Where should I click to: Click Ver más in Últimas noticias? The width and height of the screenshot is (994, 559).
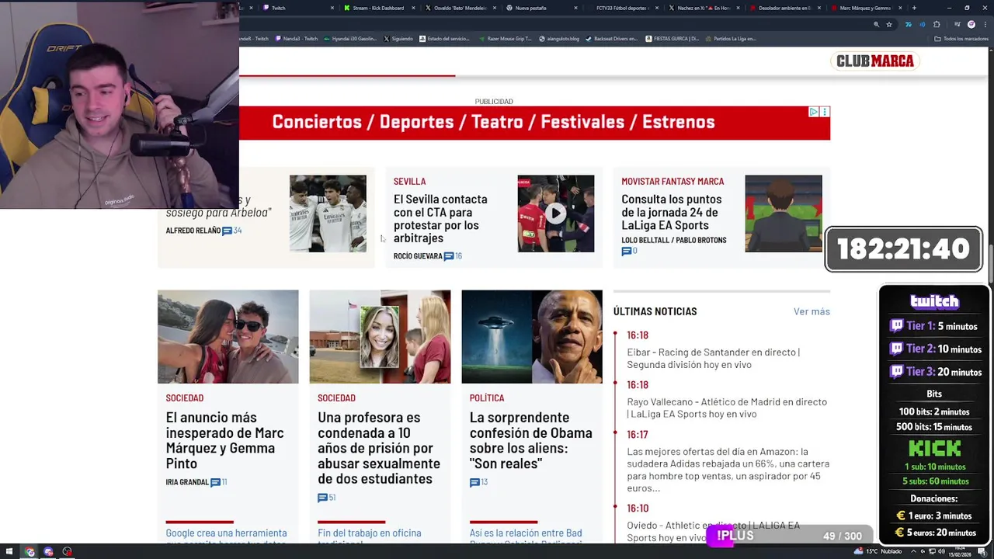click(x=812, y=311)
